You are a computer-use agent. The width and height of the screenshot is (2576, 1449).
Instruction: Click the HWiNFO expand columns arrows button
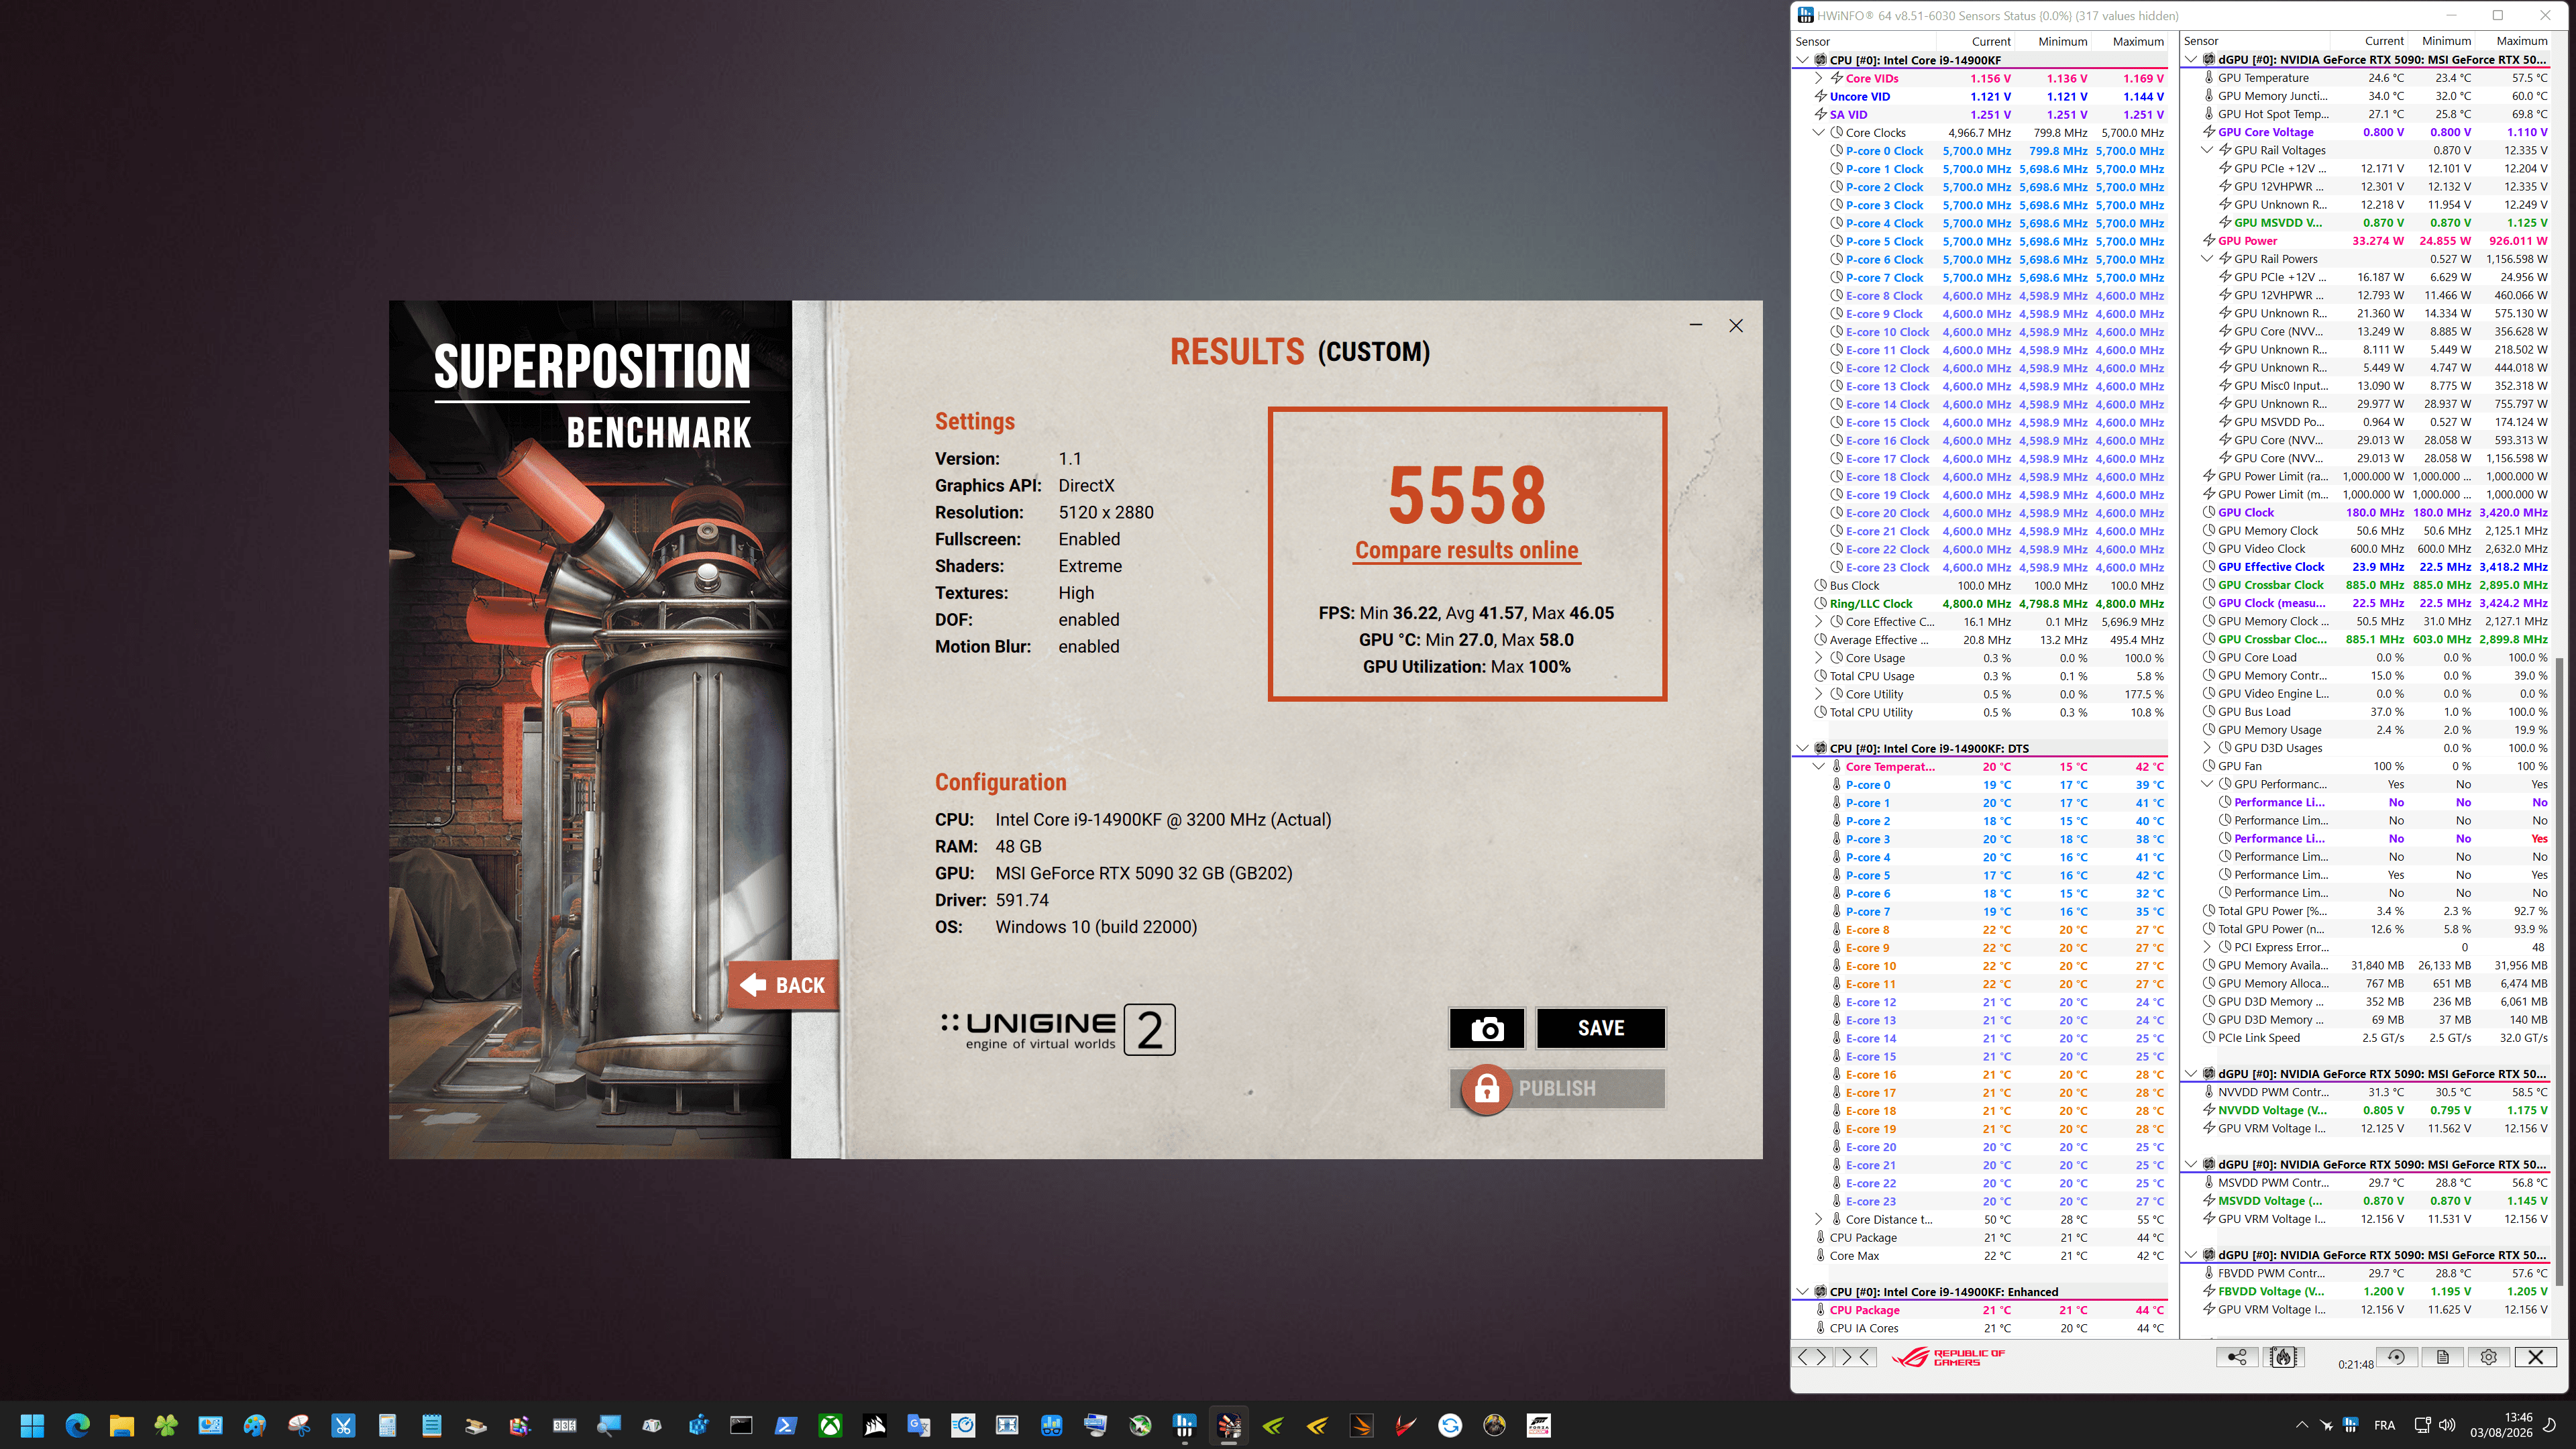(1812, 1357)
